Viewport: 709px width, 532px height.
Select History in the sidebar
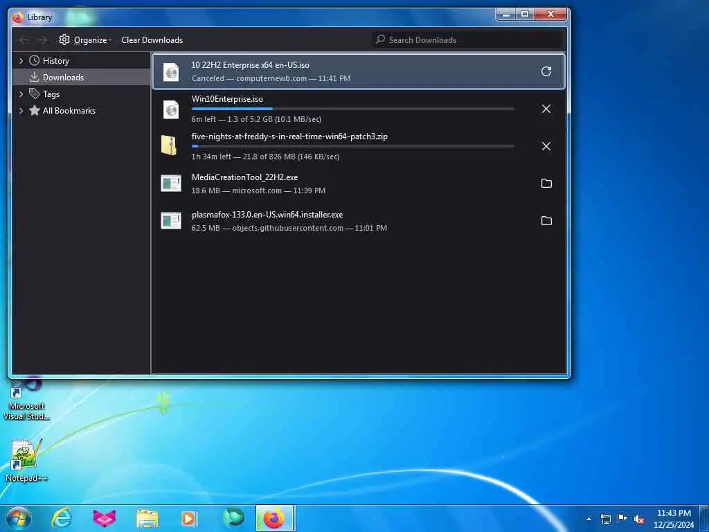(55, 61)
